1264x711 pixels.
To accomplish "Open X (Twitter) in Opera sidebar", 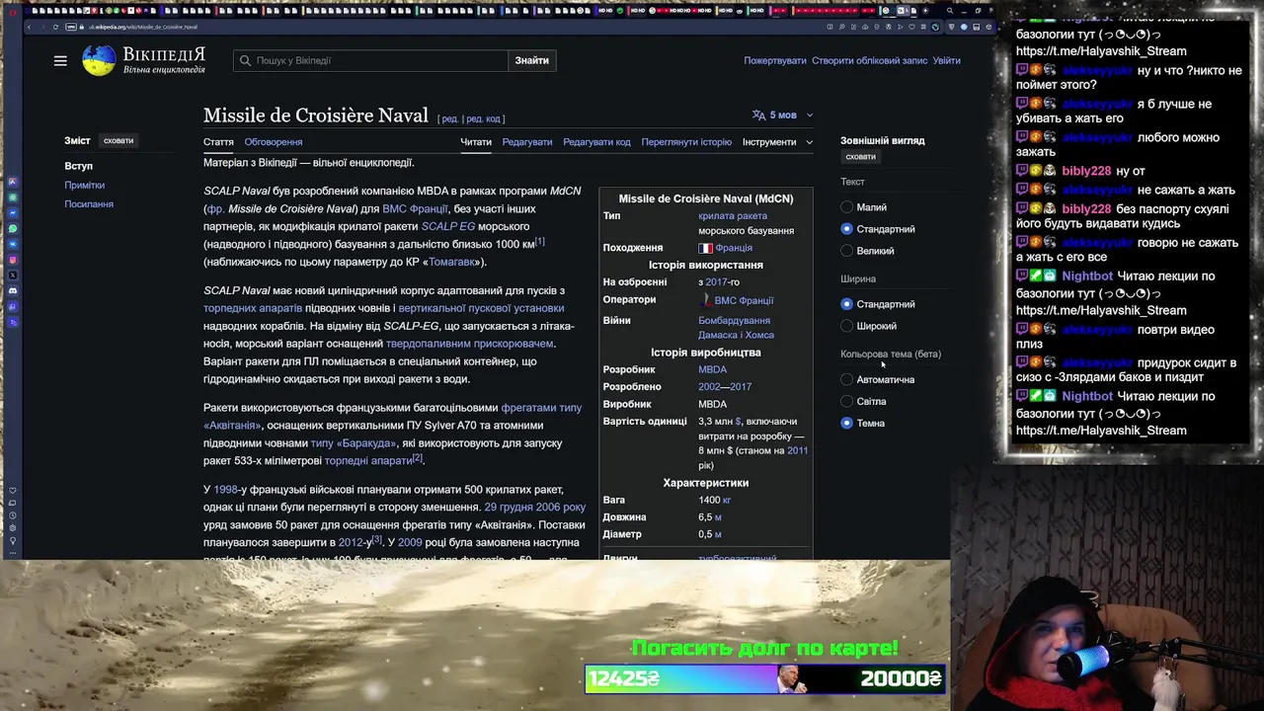I will [13, 275].
